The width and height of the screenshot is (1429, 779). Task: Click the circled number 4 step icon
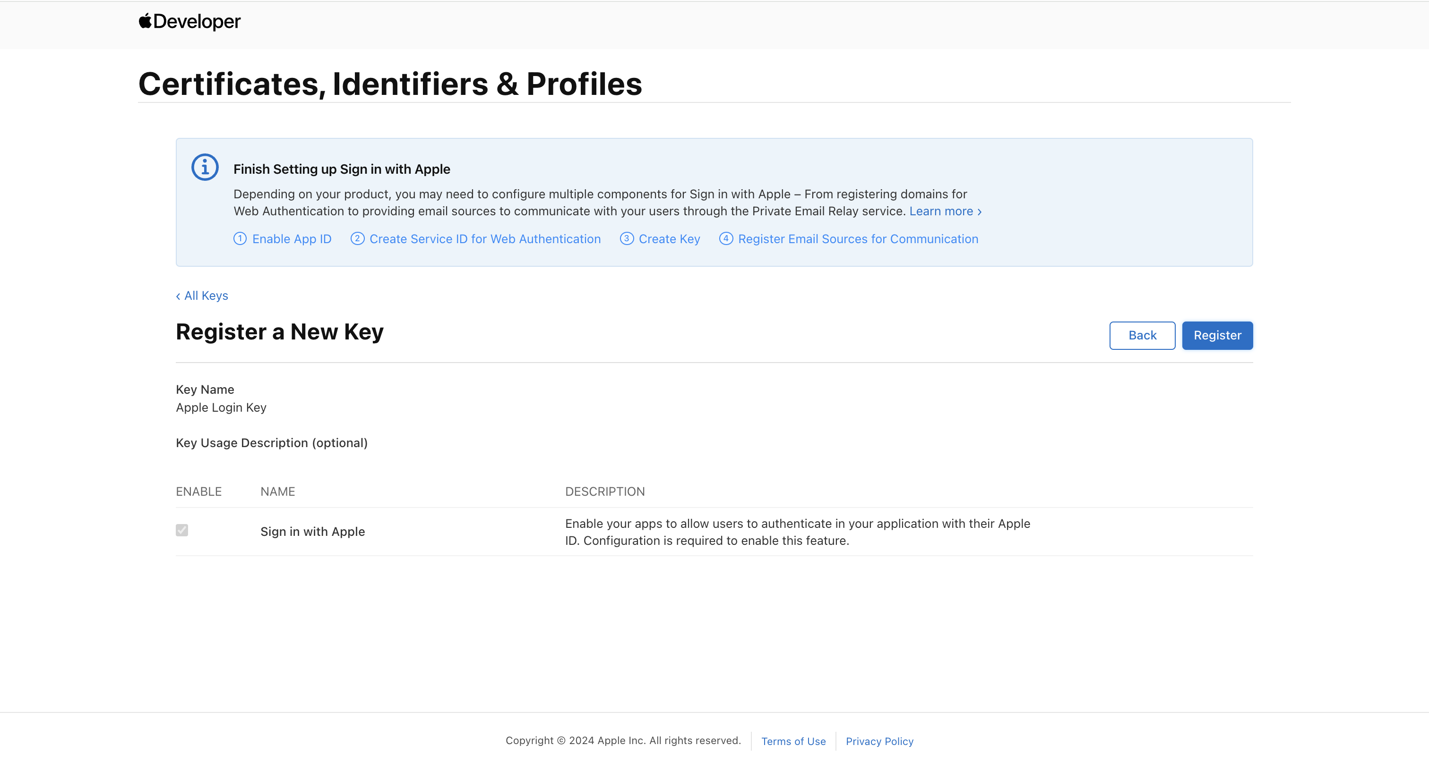pos(725,239)
